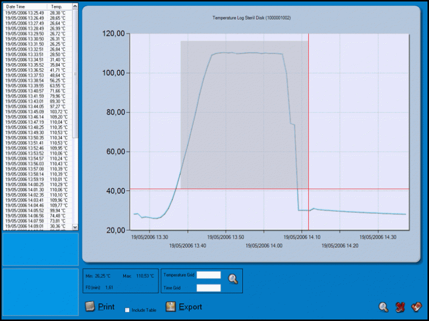Click the red tag icon at bottom right
The width and height of the screenshot is (429, 321).
point(416,307)
